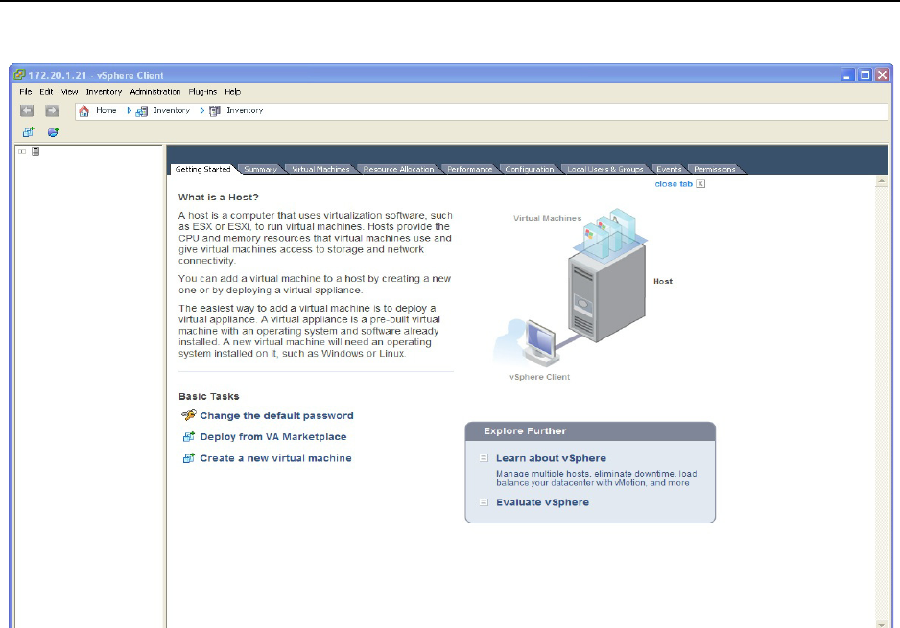Switch to the Events tab
The width and height of the screenshot is (900, 628).
pos(669,169)
